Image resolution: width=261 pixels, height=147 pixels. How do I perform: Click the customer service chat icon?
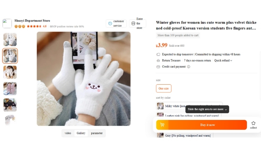pos(110,24)
